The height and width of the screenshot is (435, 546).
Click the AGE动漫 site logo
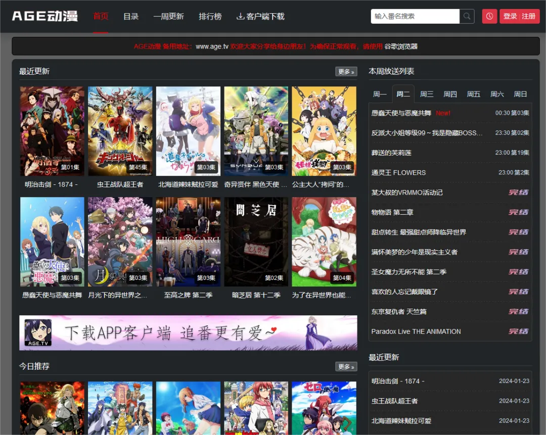tap(45, 16)
